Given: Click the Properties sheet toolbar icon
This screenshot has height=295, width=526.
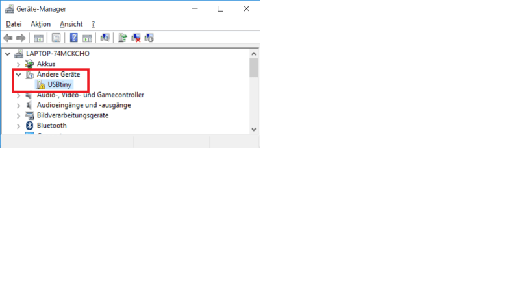Looking at the screenshot, I should tap(56, 38).
